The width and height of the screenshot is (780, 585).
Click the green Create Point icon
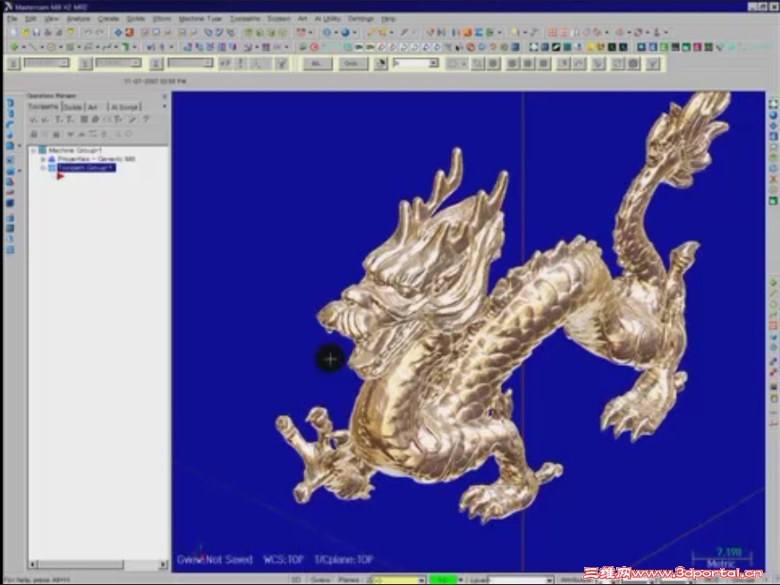14,47
